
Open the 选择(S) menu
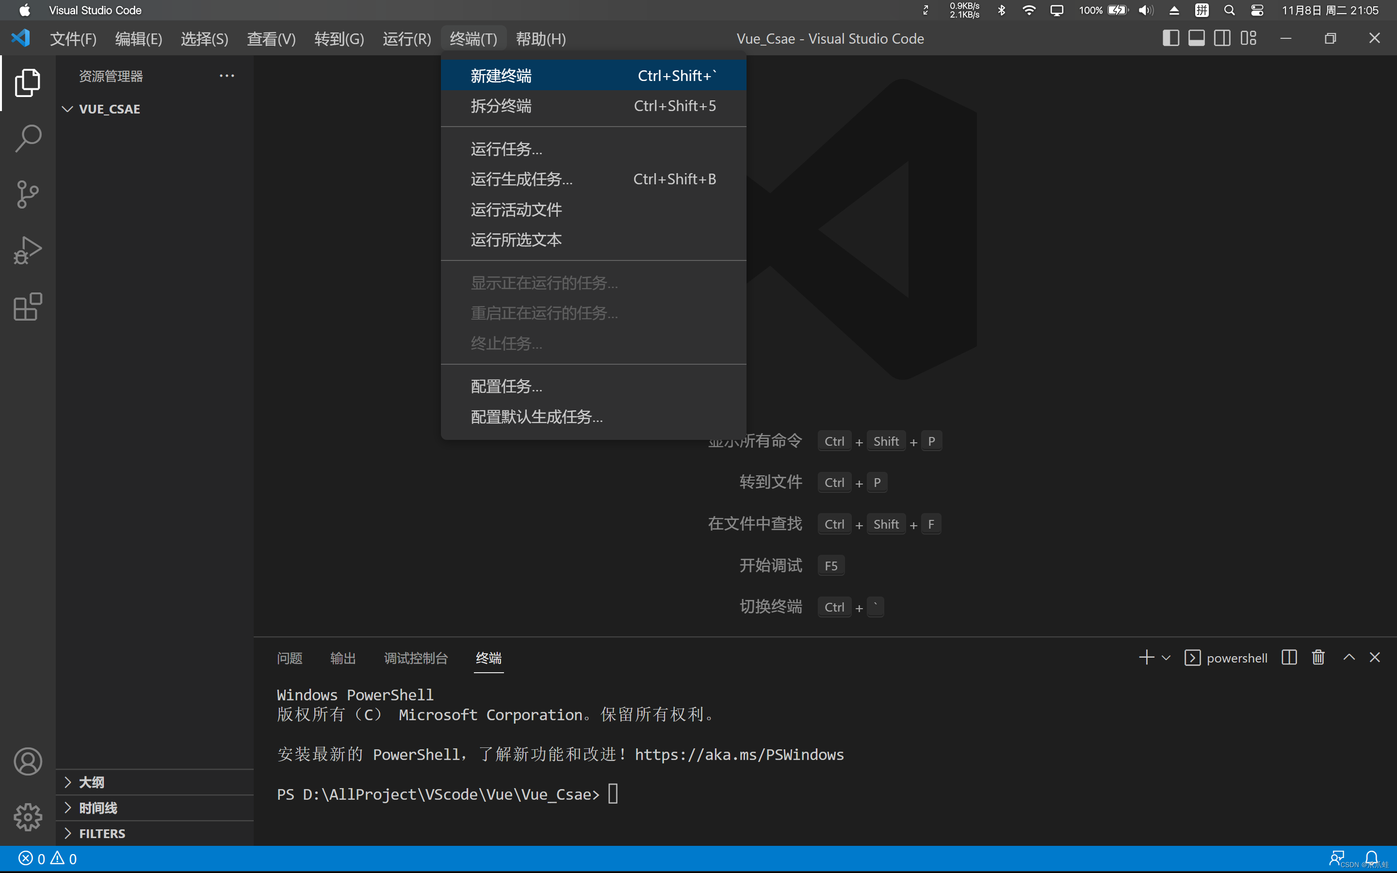click(204, 39)
